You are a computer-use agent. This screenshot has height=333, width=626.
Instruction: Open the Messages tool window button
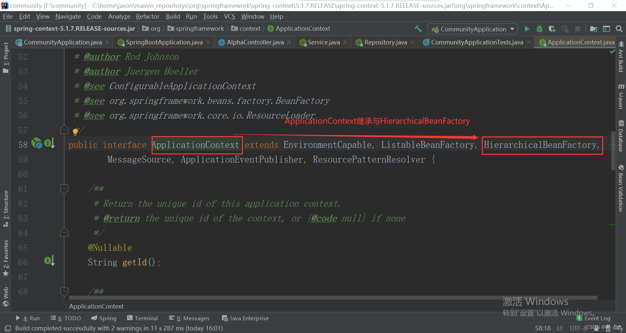point(189,318)
